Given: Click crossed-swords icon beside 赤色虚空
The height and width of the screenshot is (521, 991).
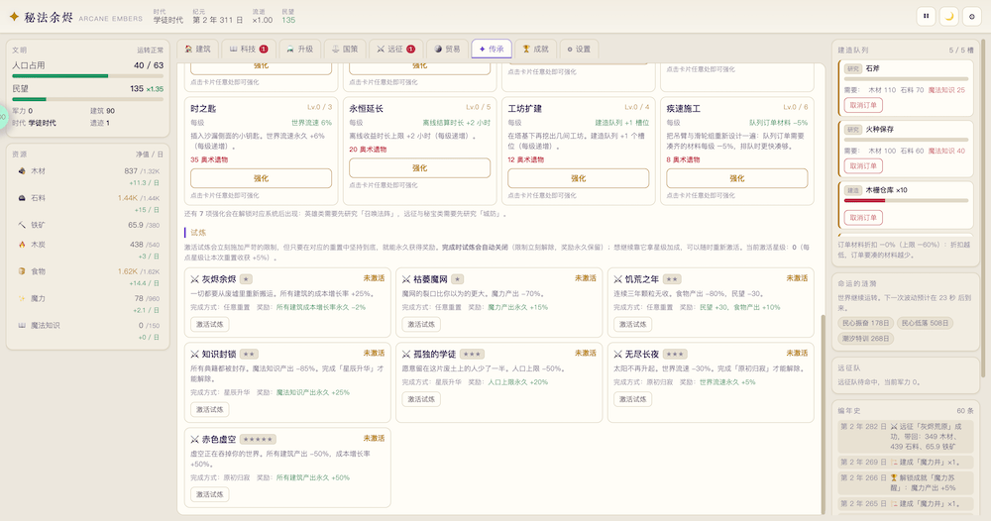Looking at the screenshot, I should click(x=194, y=440).
